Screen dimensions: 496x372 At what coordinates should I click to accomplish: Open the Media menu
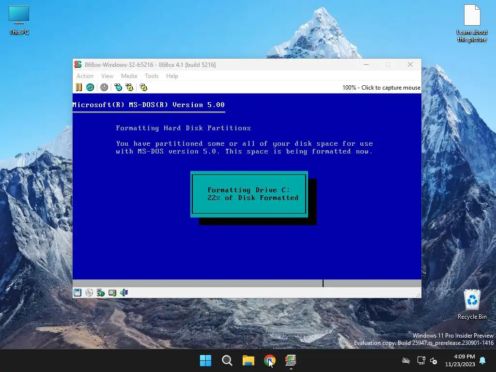(x=129, y=76)
